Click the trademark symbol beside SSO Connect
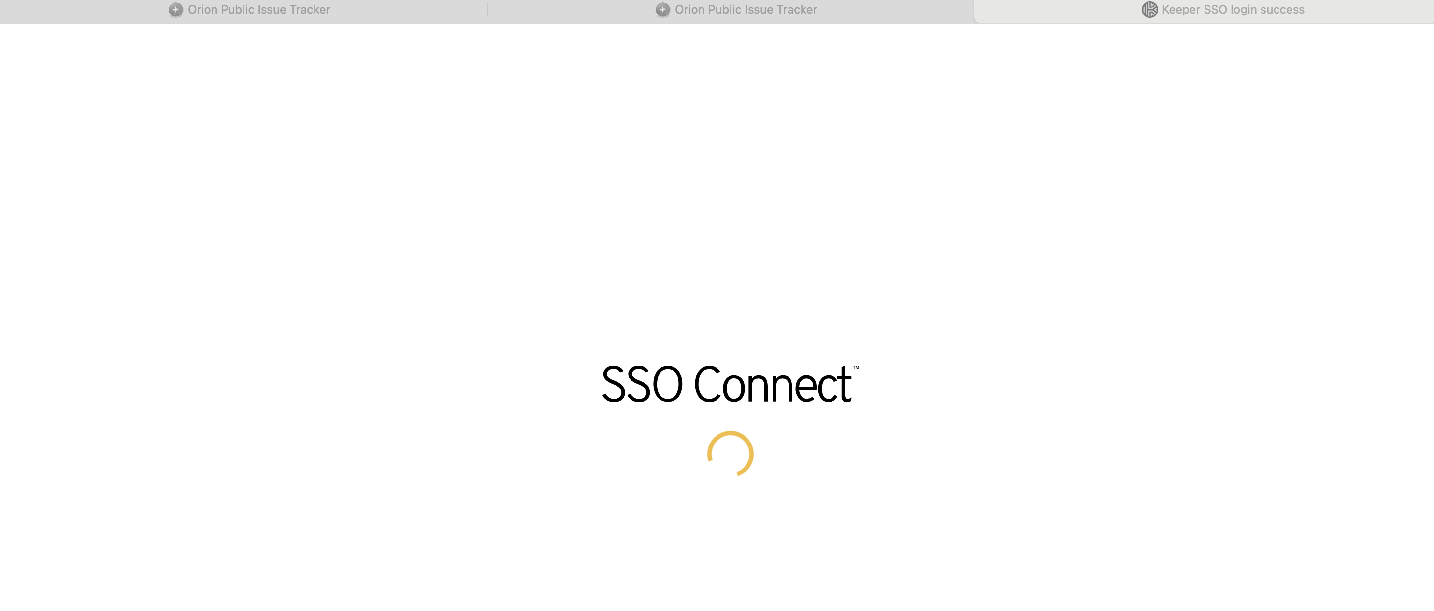Viewport: 1434px width, 611px height. pyautogui.click(x=856, y=367)
